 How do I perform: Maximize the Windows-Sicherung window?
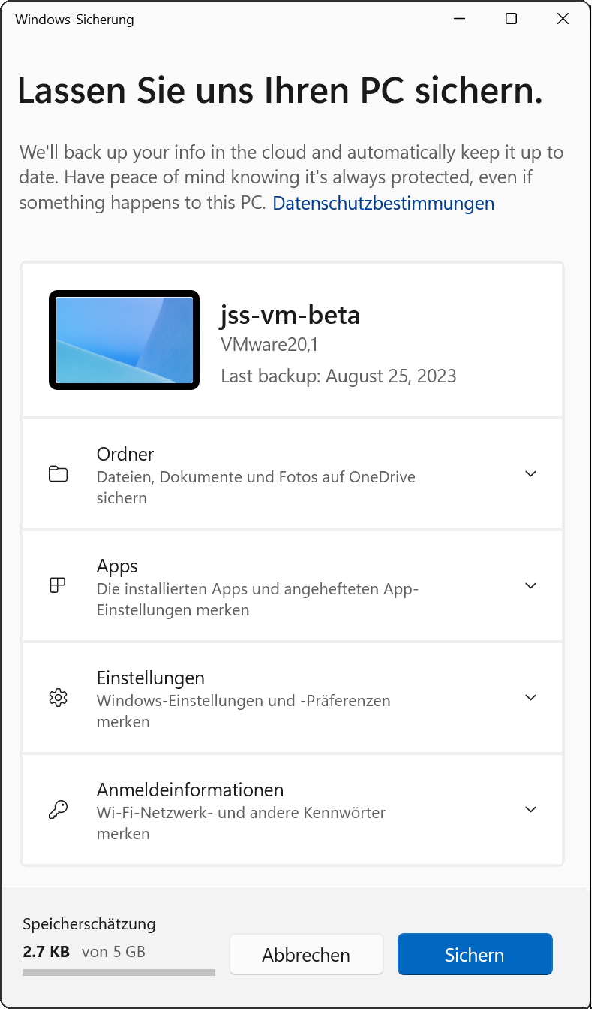coord(511,19)
